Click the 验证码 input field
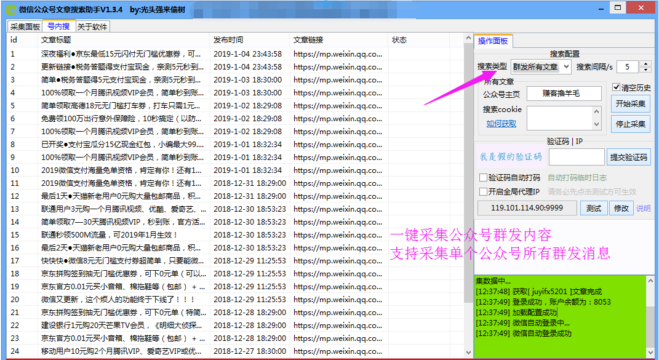This screenshot has width=659, height=360. point(577,158)
